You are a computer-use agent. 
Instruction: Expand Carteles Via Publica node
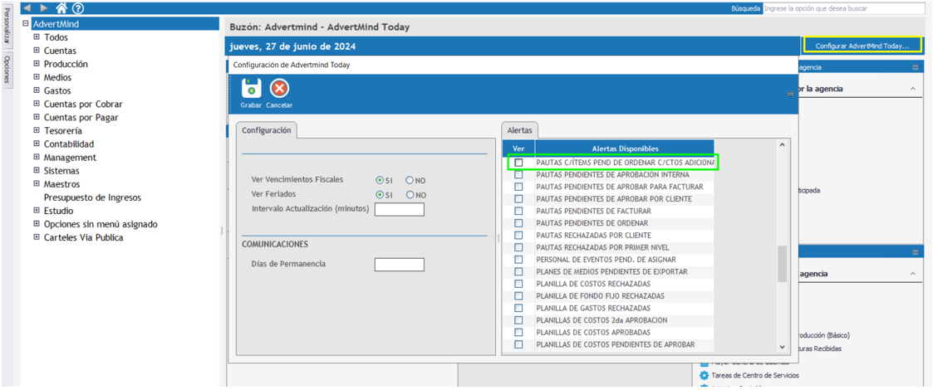37,237
